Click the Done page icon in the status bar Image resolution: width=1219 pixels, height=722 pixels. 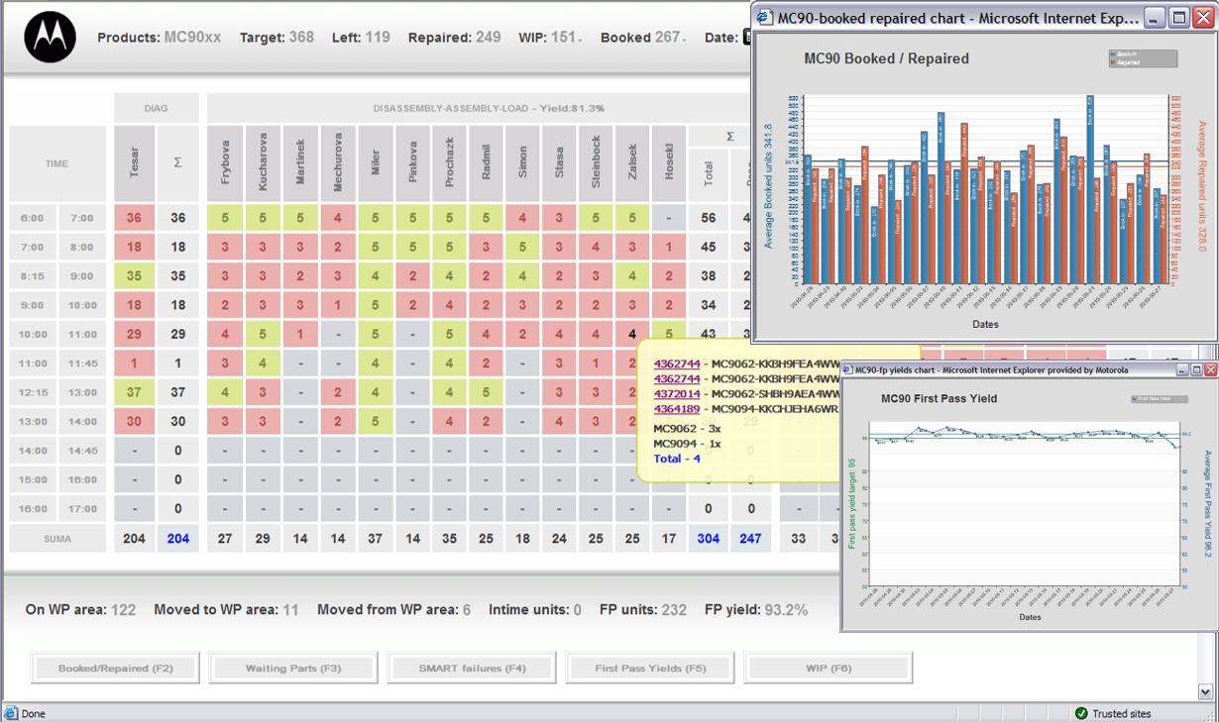pyautogui.click(x=11, y=713)
